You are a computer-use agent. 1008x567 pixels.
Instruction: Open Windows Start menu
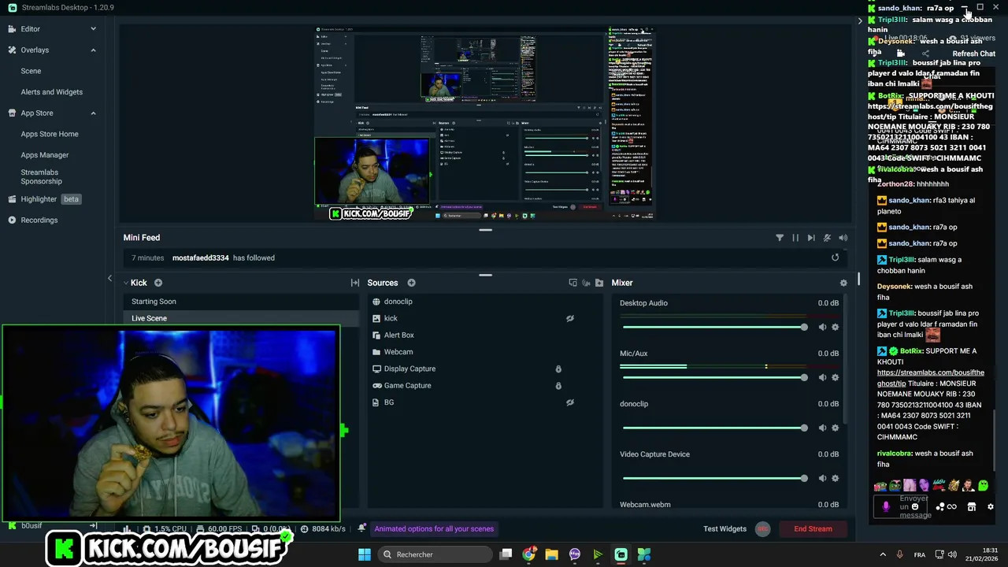[x=365, y=554]
